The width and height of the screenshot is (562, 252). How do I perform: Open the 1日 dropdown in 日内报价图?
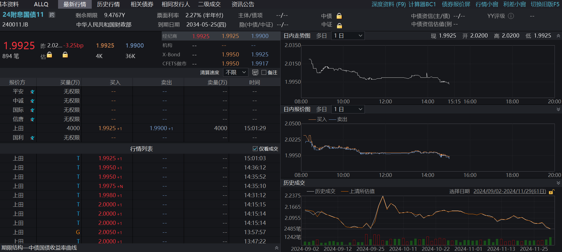[348, 109]
